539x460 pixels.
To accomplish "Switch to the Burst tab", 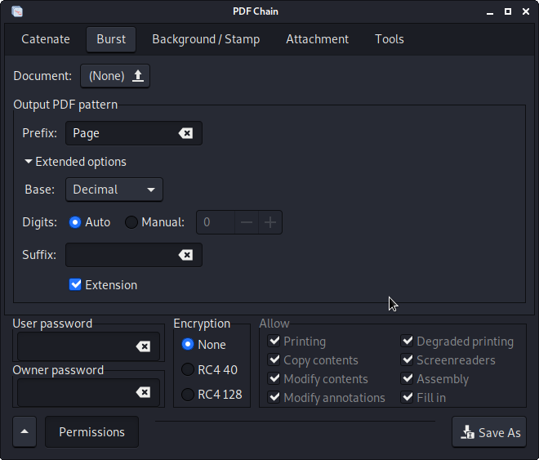I will coord(111,39).
